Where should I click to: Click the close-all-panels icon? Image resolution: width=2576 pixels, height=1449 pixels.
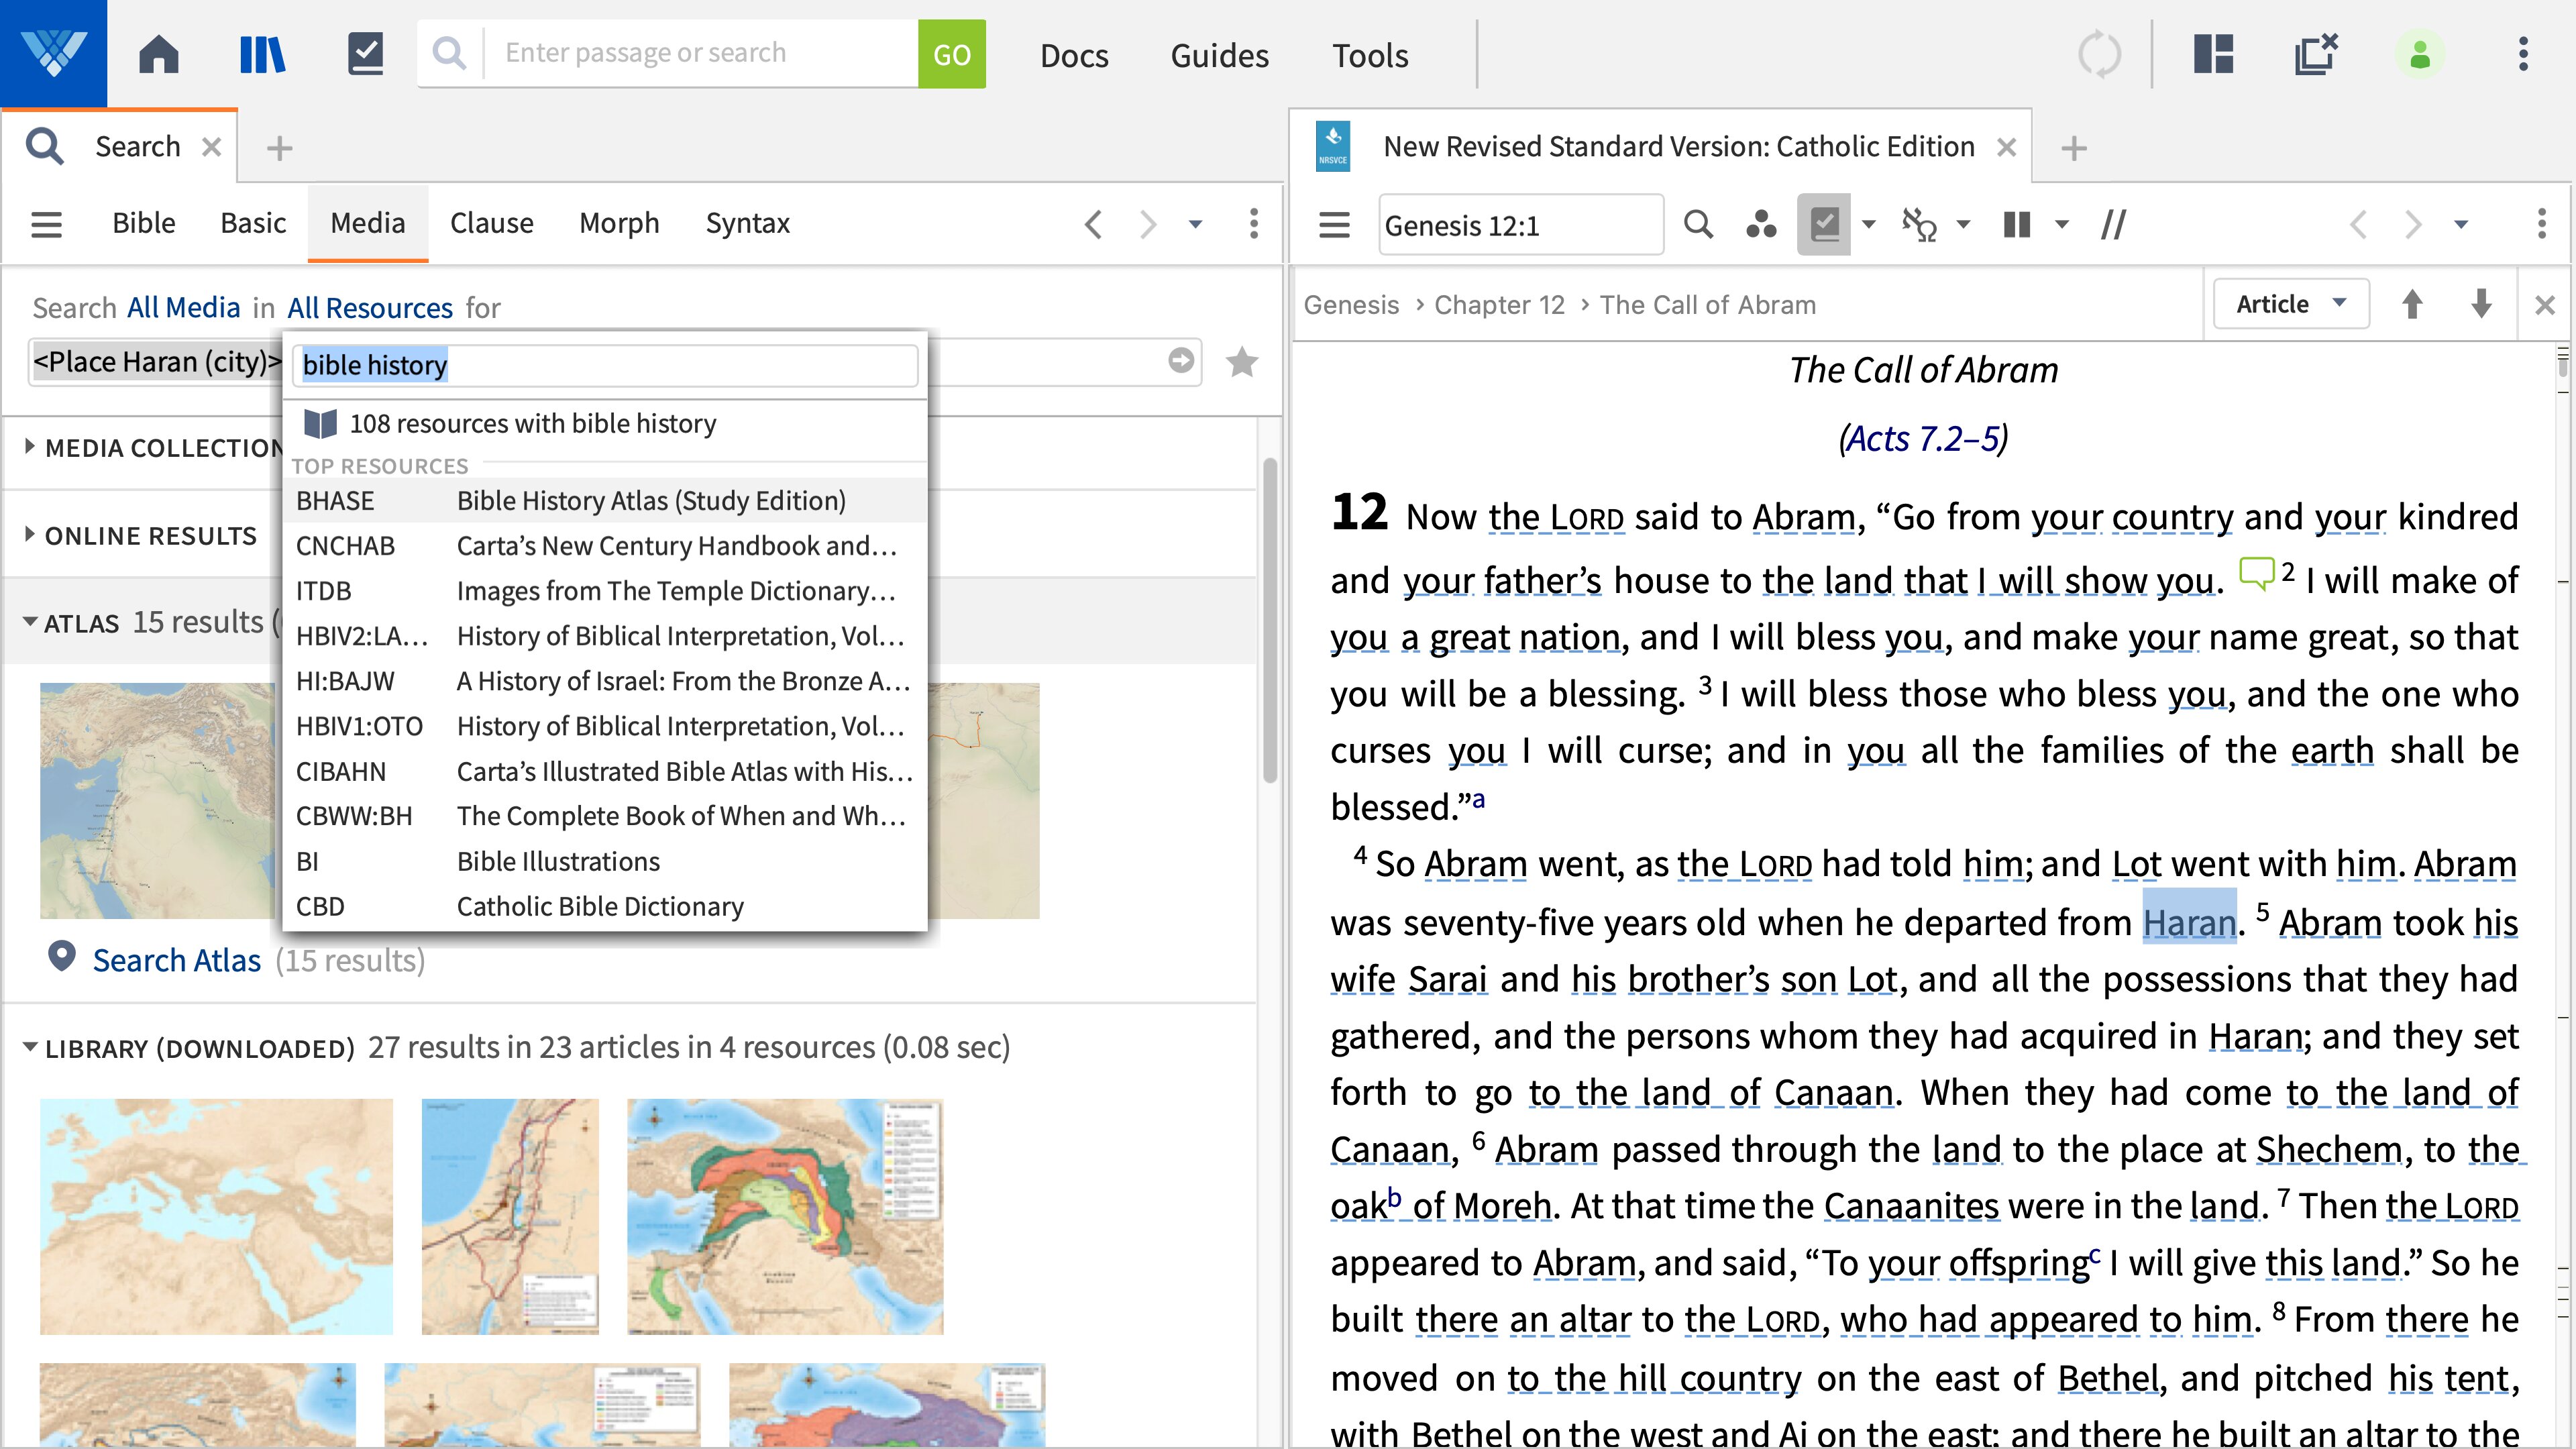pyautogui.click(x=2316, y=56)
